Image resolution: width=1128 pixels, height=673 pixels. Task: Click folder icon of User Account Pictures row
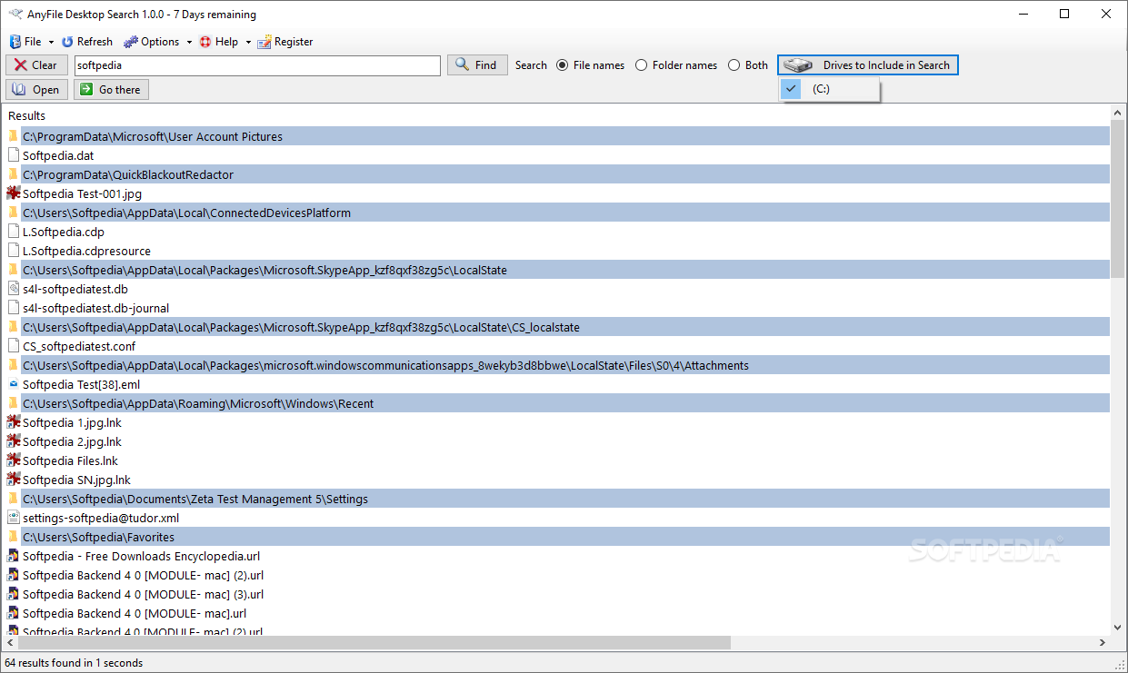13,136
